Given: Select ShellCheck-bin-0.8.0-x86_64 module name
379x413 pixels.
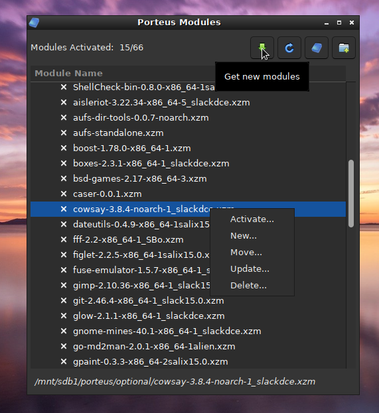Looking at the screenshot, I should point(144,88).
